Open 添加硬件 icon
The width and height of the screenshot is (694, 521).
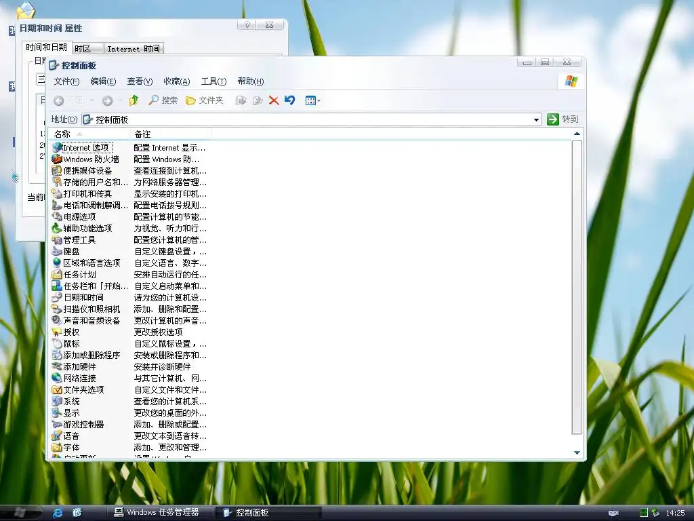tap(57, 366)
